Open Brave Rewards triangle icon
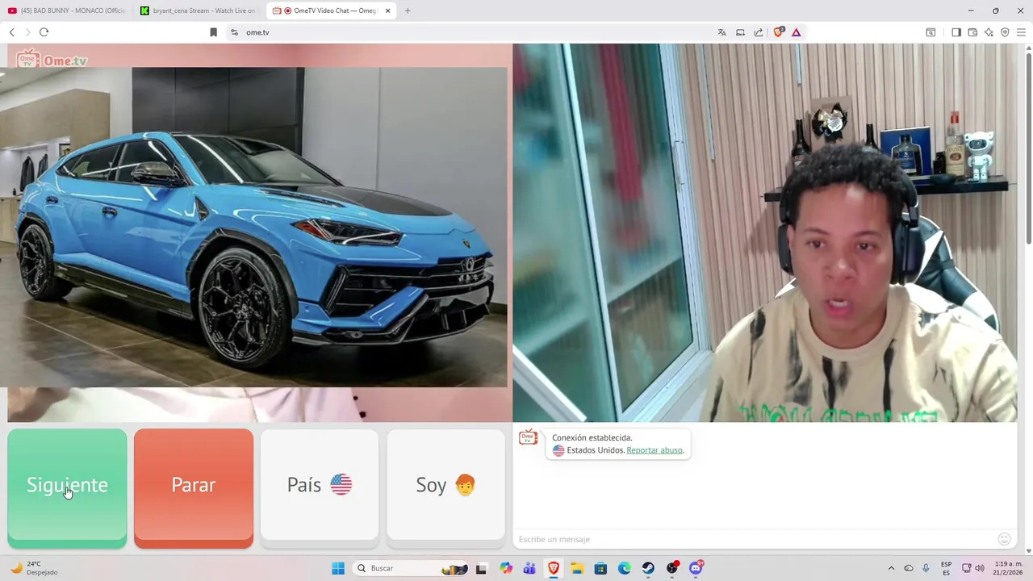This screenshot has width=1033, height=581. 796,32
